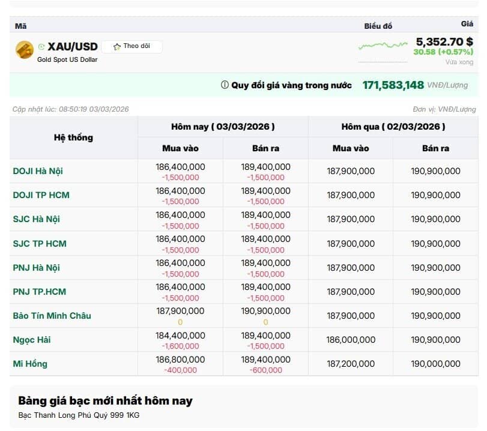Click Bạc Thanh Long Phú Quý 999 1KG
This screenshot has width=487, height=431.
79,415
